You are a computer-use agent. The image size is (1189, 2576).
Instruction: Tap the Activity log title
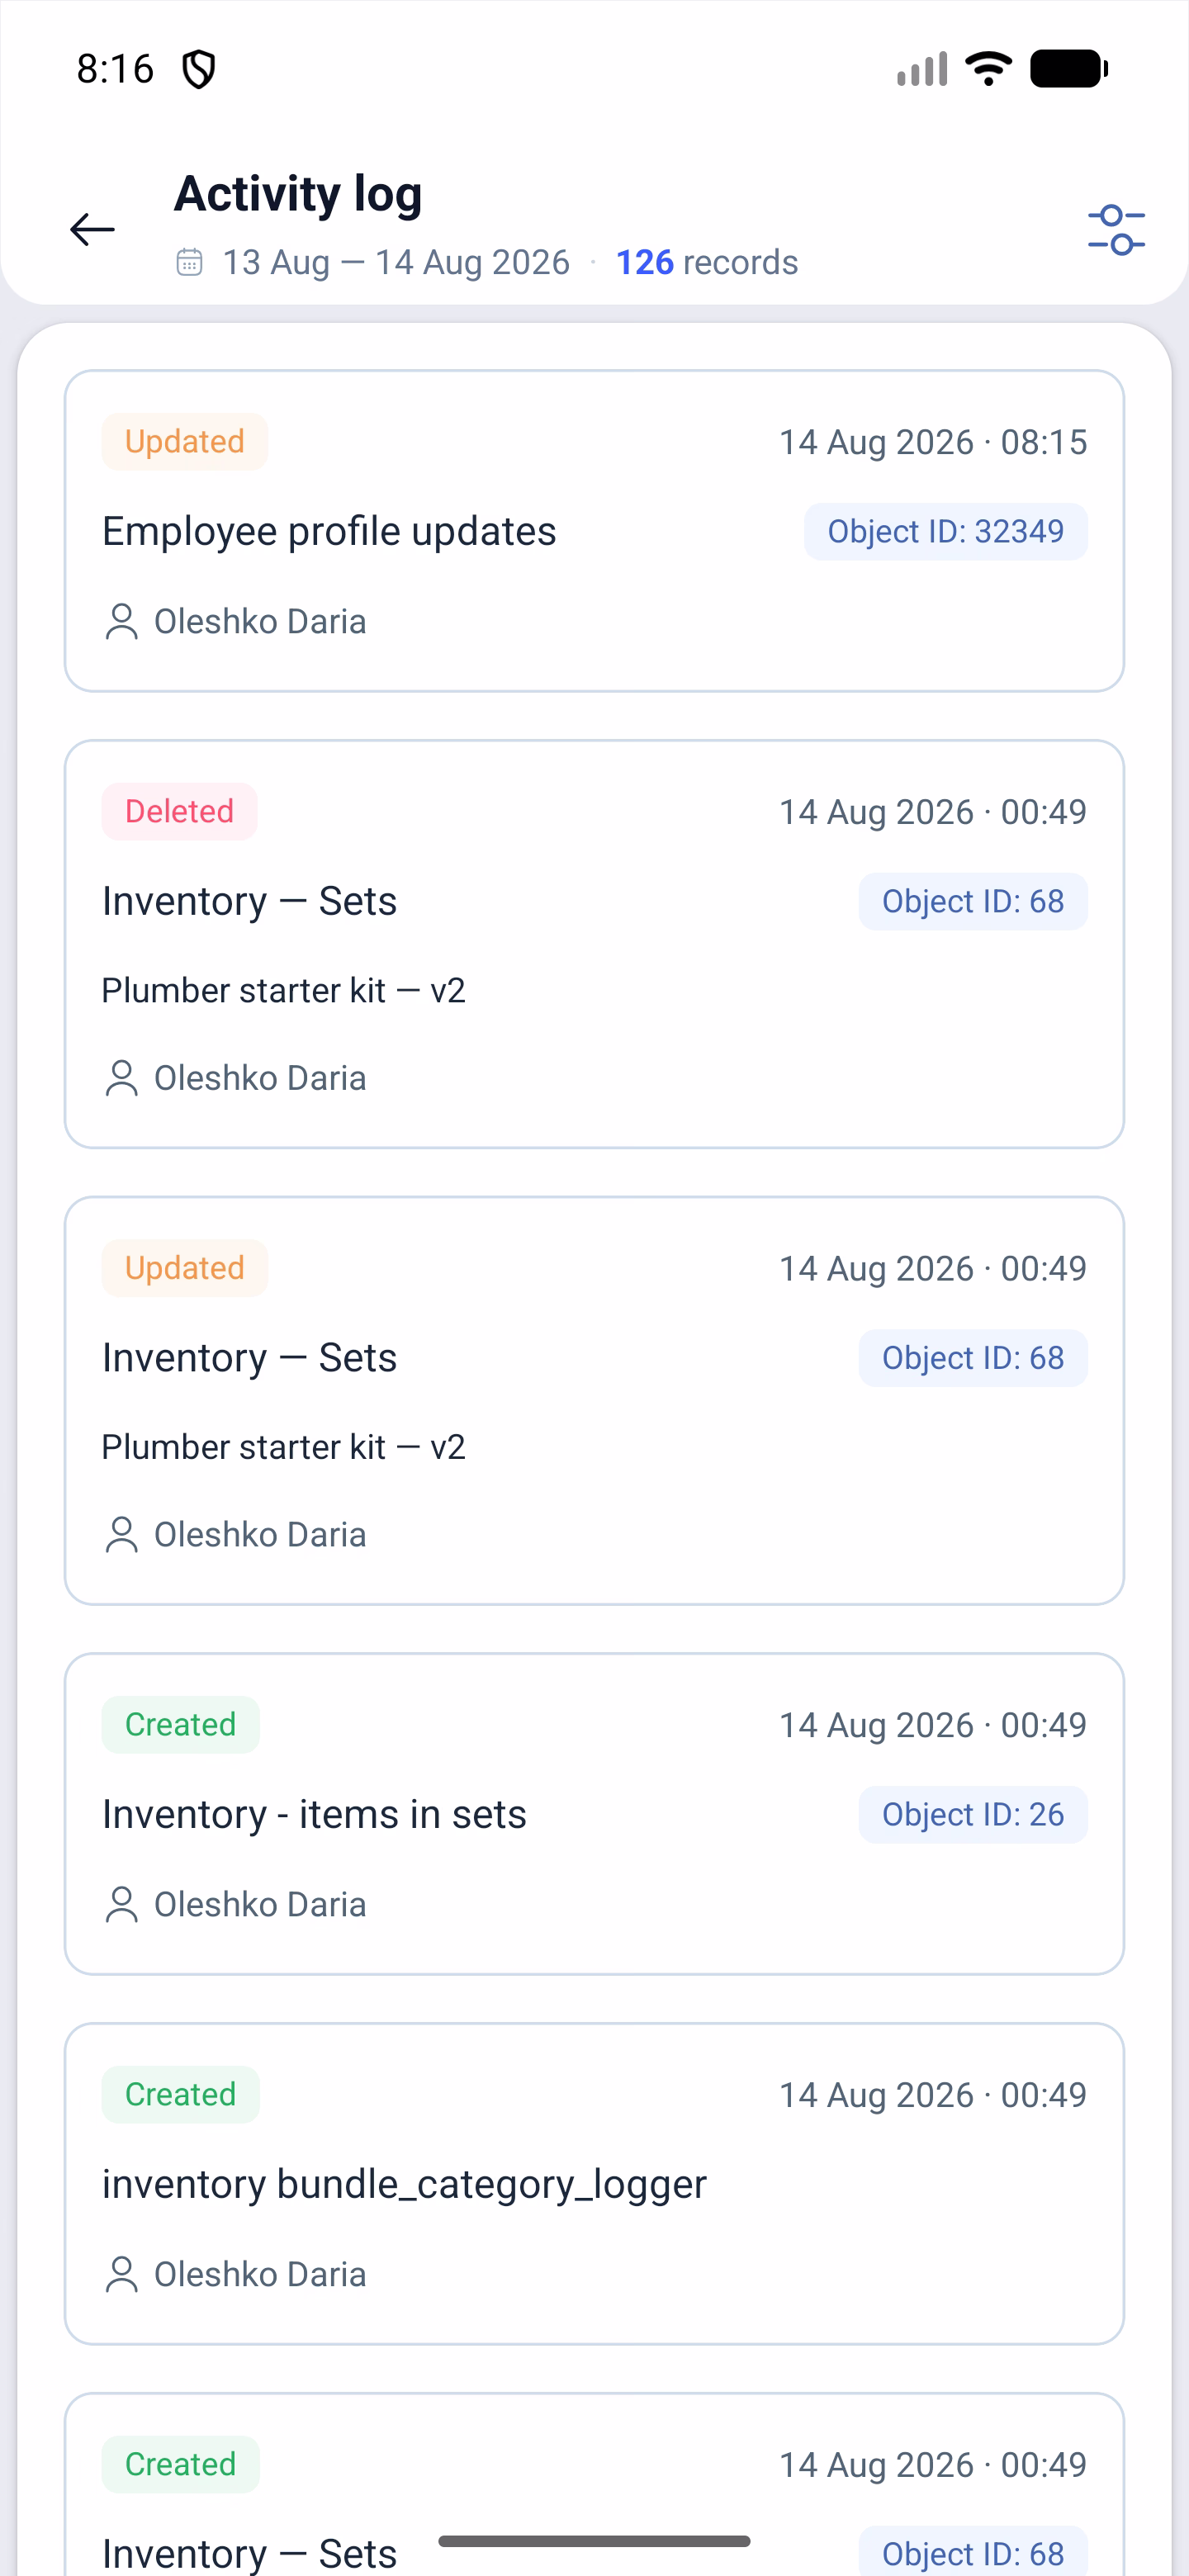click(298, 194)
